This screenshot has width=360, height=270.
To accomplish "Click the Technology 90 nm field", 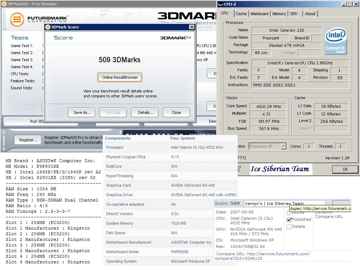I will (261, 53).
